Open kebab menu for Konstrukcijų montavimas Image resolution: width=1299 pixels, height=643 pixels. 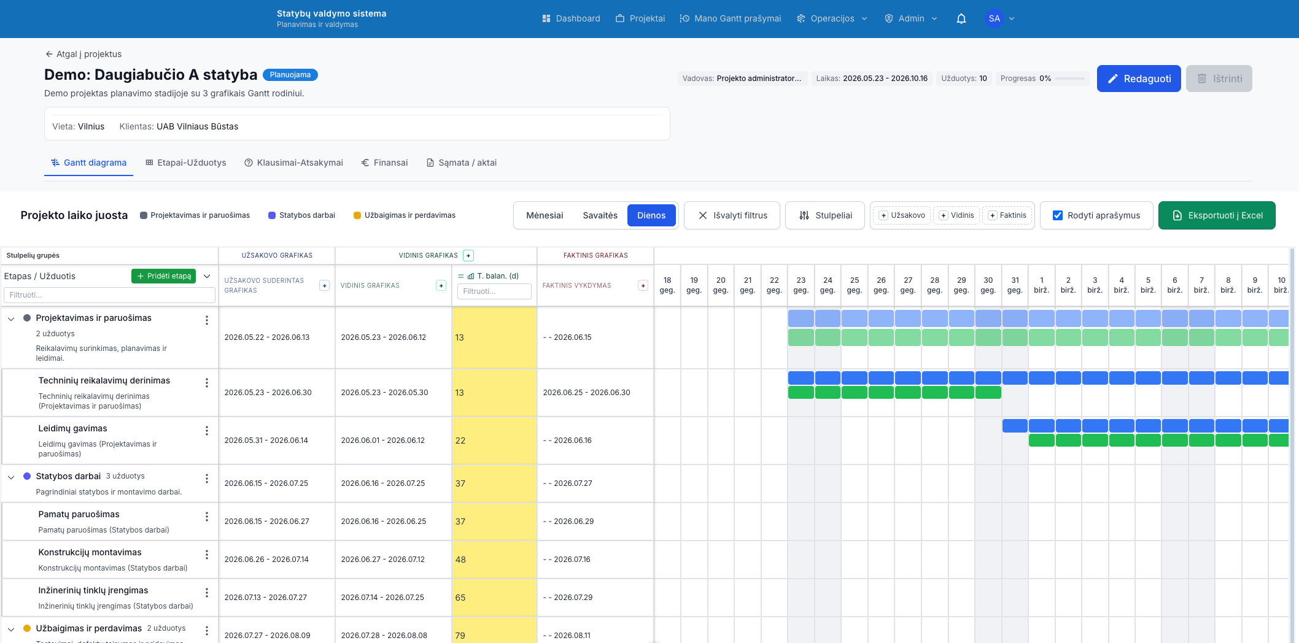[207, 555]
